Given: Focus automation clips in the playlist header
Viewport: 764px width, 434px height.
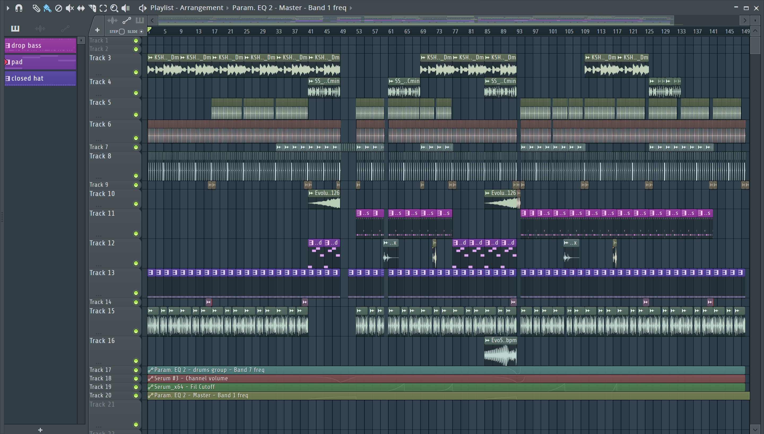Looking at the screenshot, I should click(127, 20).
